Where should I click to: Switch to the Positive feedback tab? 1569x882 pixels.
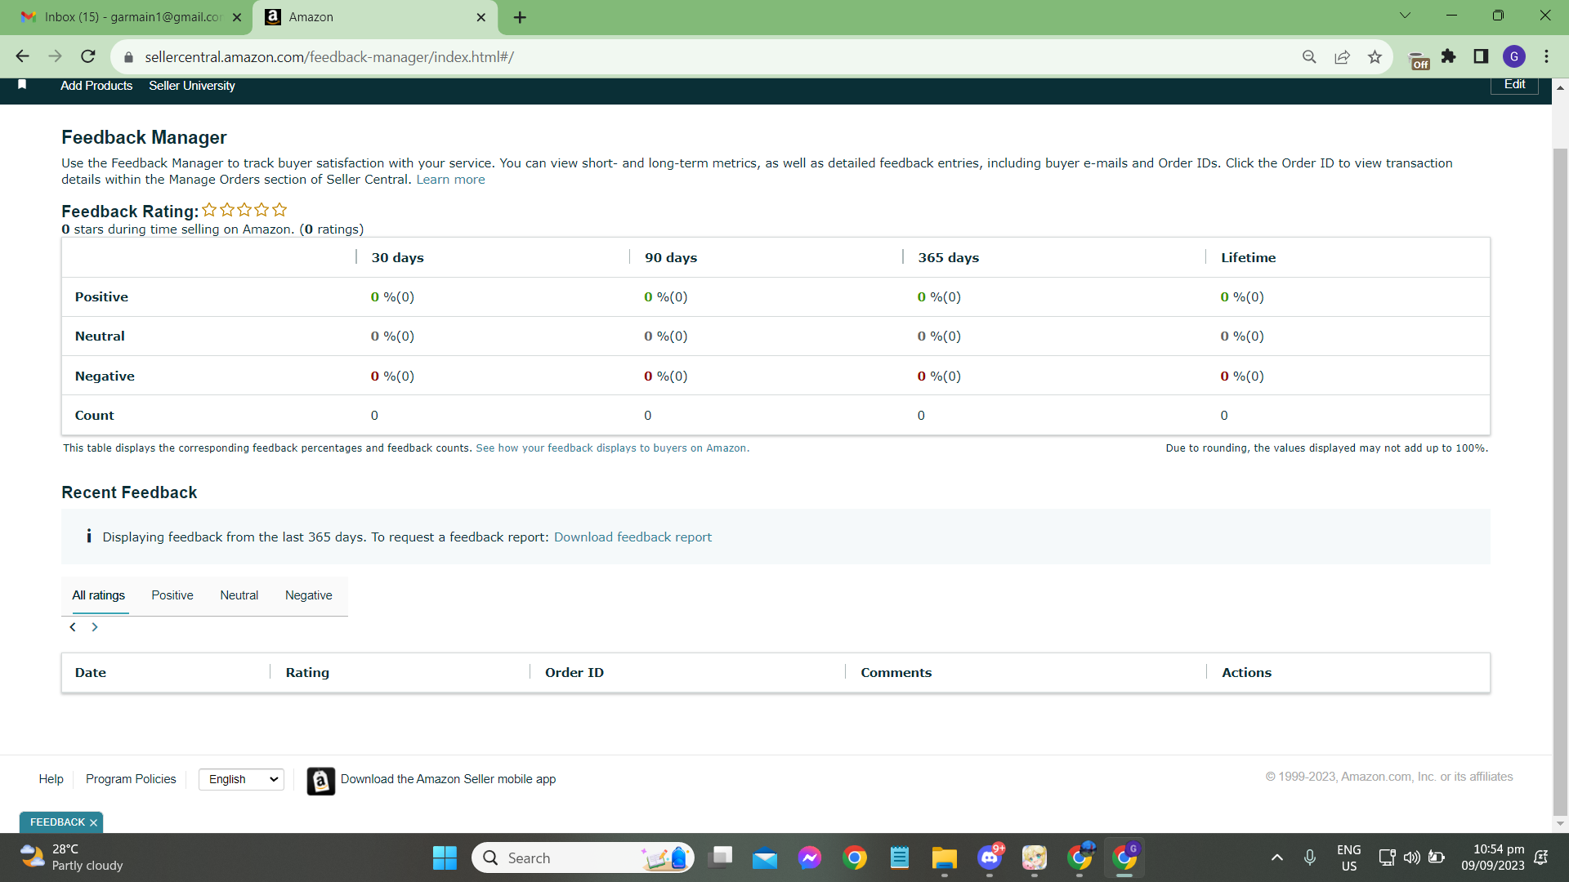pyautogui.click(x=172, y=595)
